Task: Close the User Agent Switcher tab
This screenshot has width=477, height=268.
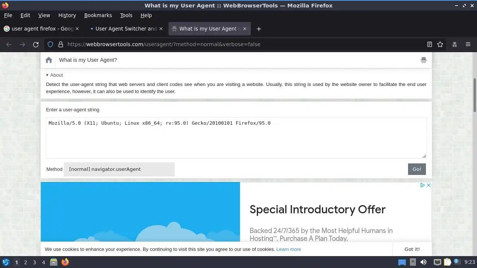Action: tap(161, 29)
